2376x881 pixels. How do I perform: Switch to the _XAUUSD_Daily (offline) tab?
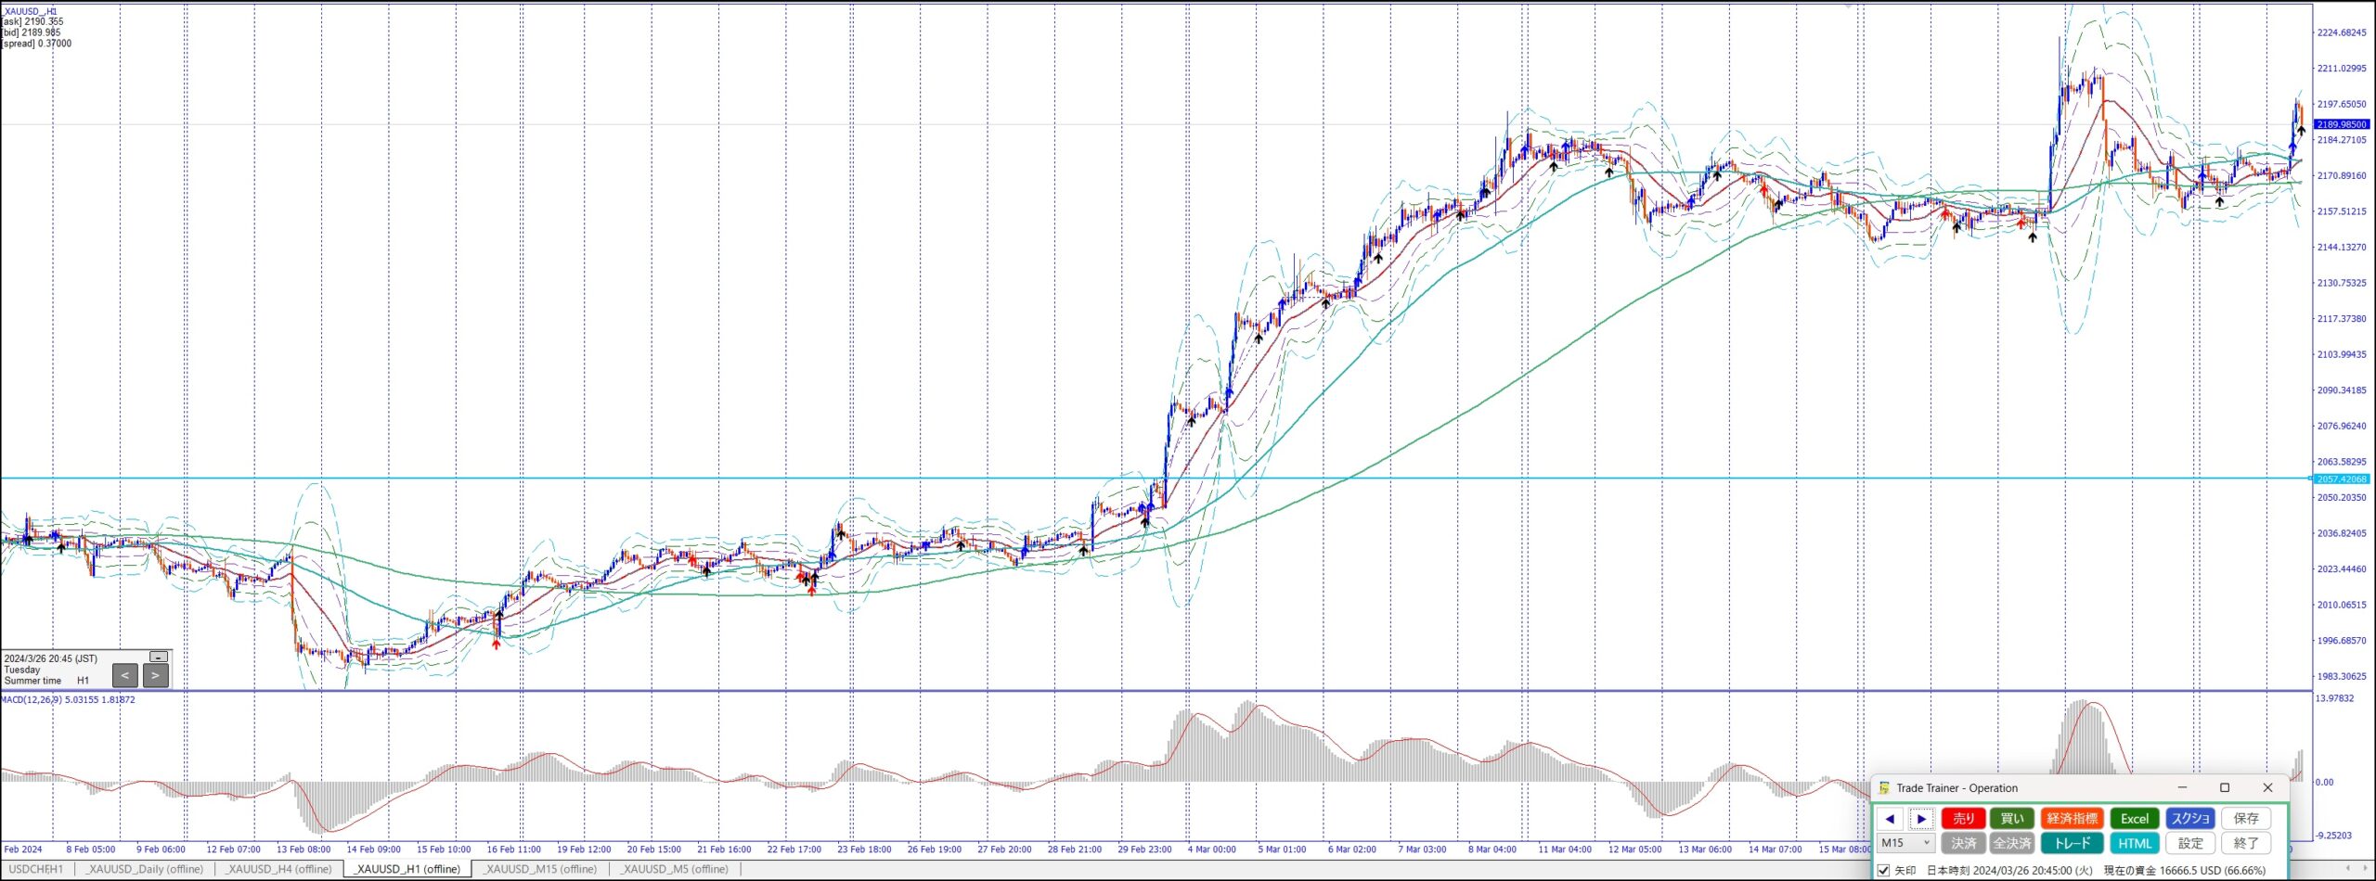tap(145, 870)
